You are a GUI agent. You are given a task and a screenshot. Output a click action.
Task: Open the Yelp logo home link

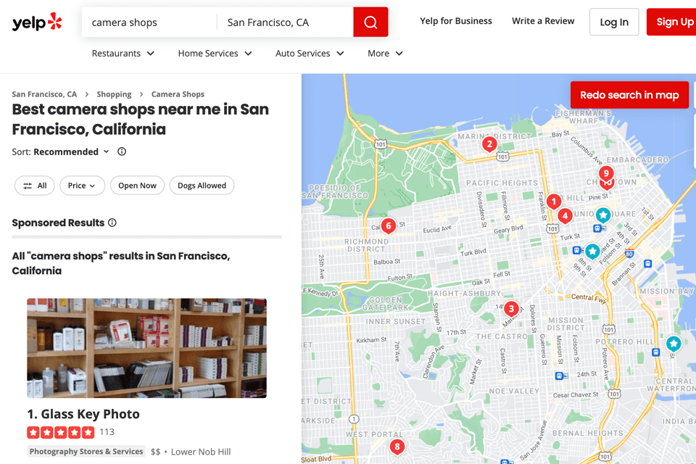click(x=37, y=22)
